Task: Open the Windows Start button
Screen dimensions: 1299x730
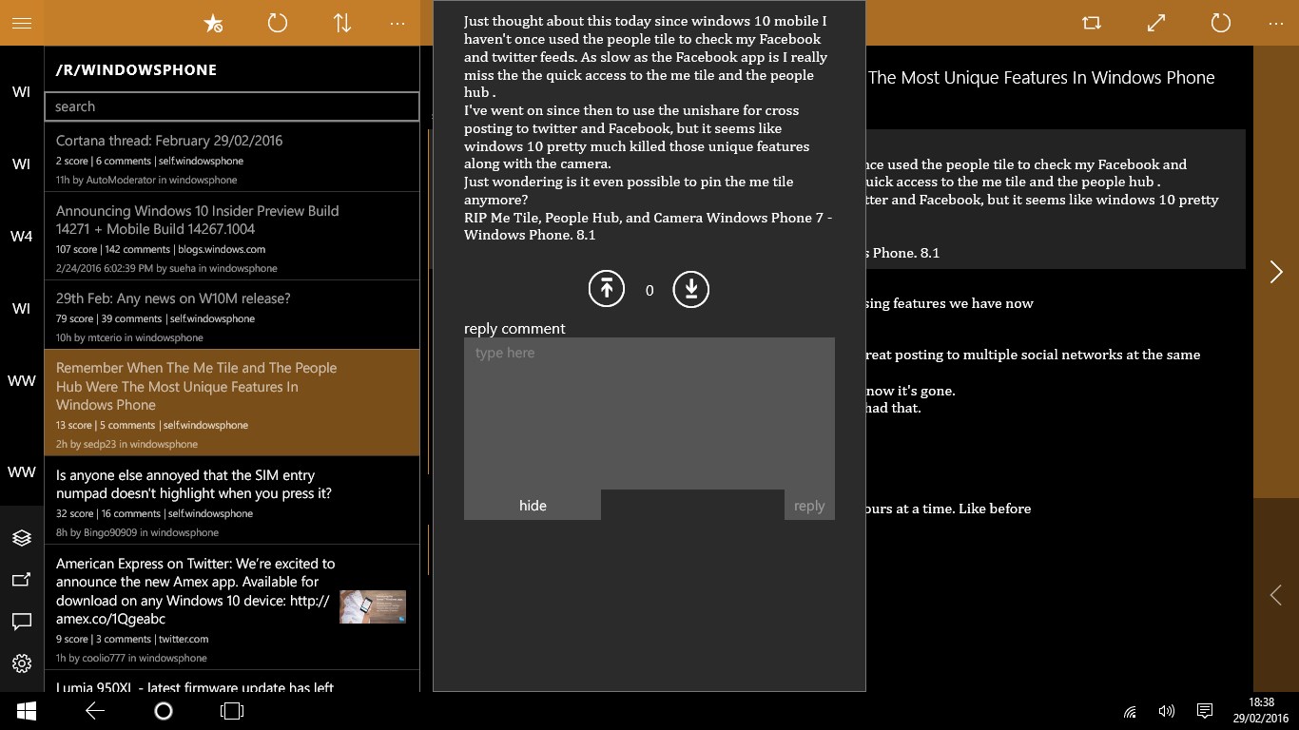Action: (26, 711)
